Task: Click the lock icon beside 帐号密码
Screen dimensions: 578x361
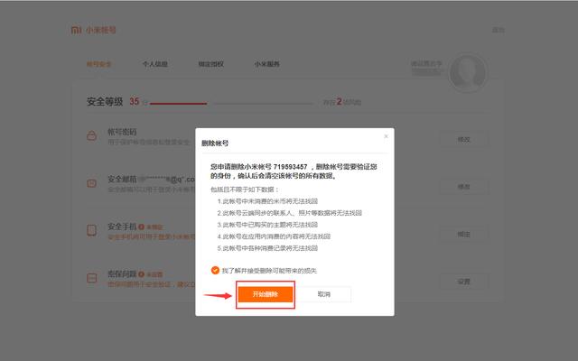Action: click(92, 135)
